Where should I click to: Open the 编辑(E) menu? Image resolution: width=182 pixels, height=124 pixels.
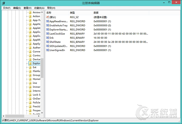pyautogui.click(x=17, y=8)
